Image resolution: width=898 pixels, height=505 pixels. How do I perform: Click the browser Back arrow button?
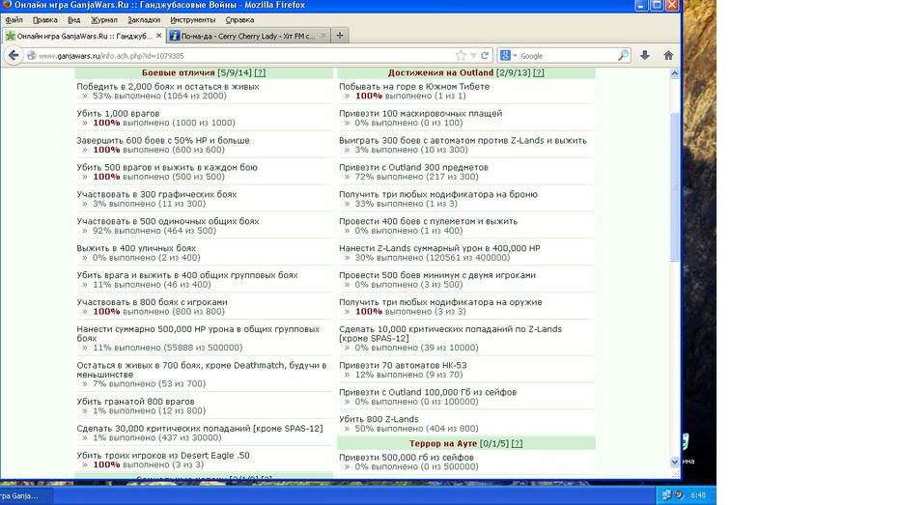[14, 56]
